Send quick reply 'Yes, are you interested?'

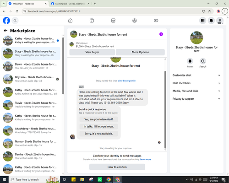[x=98, y=119]
